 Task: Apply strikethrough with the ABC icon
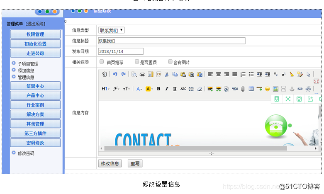pos(183,89)
